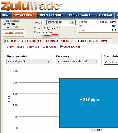This screenshot has height=133, width=118.
Task: Switch to the POSITIONS tab
Action: pos(46,41)
